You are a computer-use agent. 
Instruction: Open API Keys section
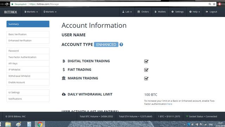click(x=28, y=63)
